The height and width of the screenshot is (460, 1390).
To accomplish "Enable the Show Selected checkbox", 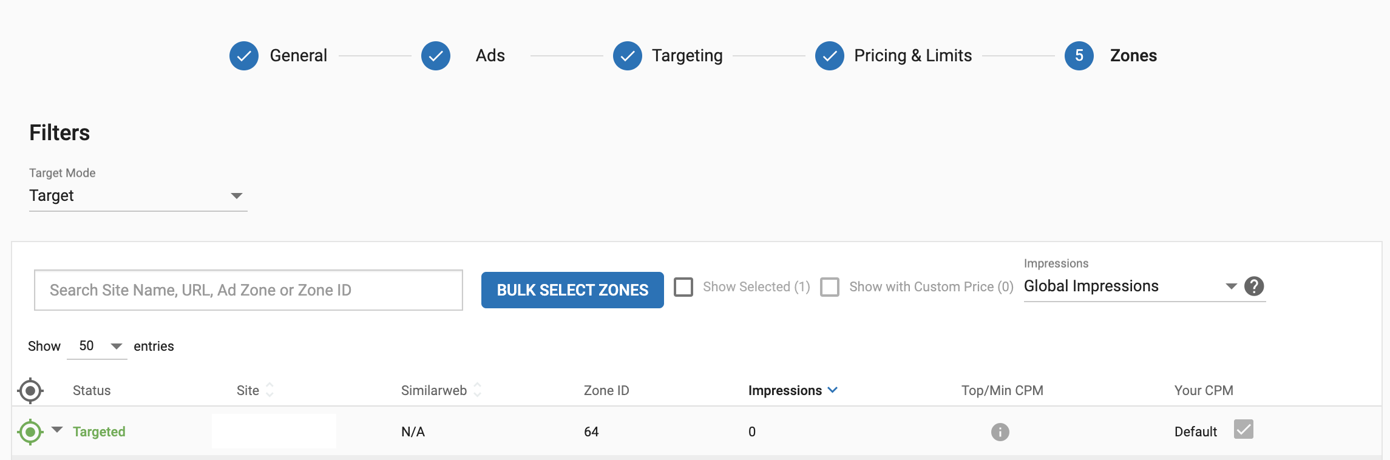I will coord(683,286).
